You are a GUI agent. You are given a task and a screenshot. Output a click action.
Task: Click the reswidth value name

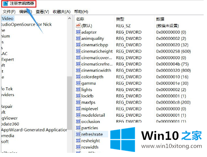[90, 147]
